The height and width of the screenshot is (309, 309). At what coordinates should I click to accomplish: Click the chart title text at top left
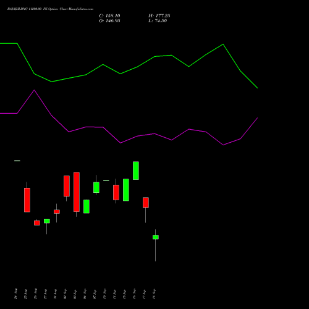point(50,9)
